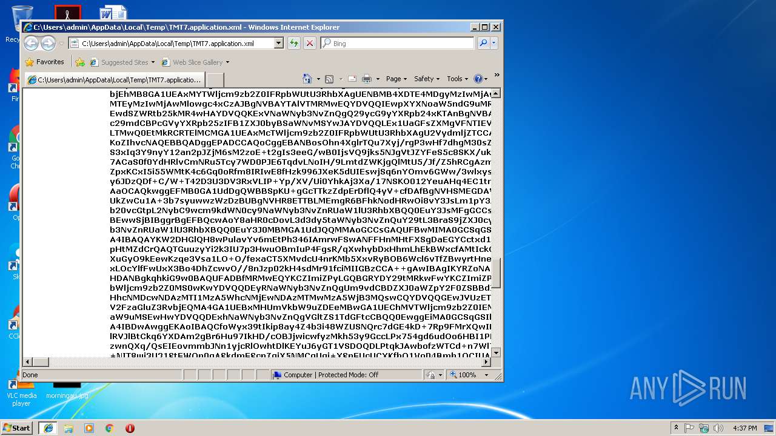Open Windows Media Player taskbar icon
Viewport: 776px width, 436px height.
click(89, 428)
